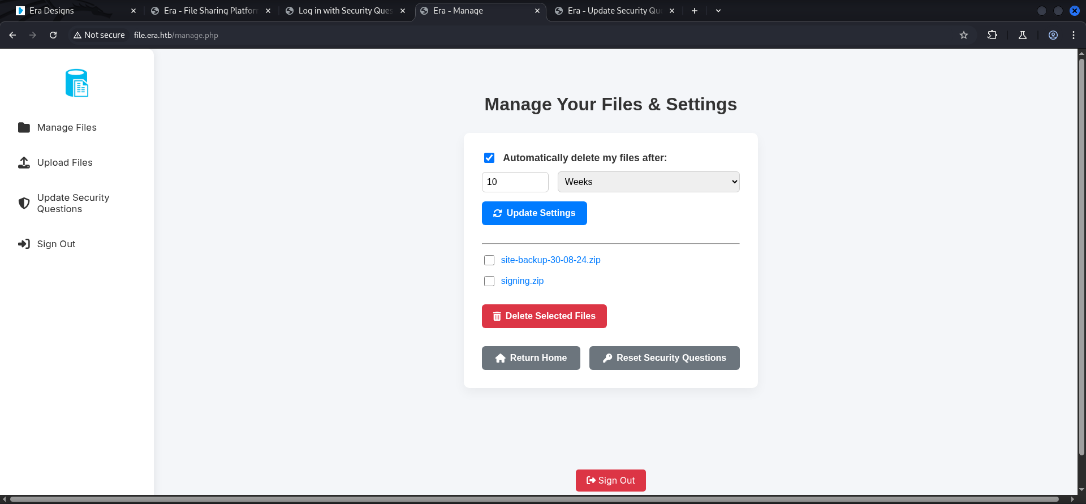The image size is (1086, 504).
Task: Click the Manage Files folder icon
Action: (x=24, y=128)
